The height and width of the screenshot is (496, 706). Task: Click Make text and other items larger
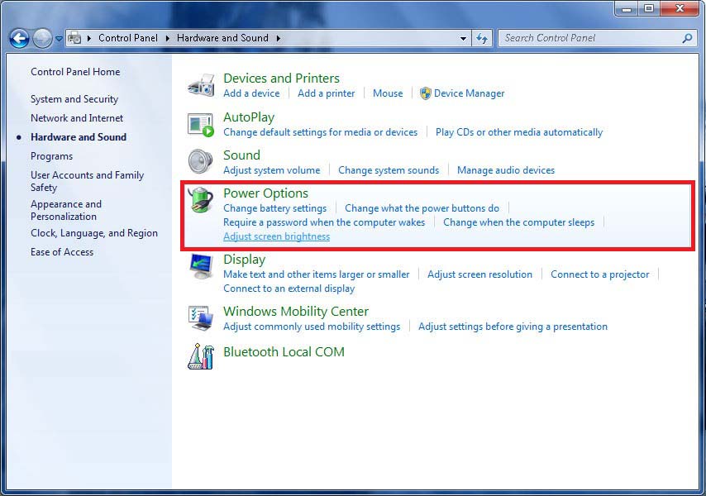[x=316, y=274]
